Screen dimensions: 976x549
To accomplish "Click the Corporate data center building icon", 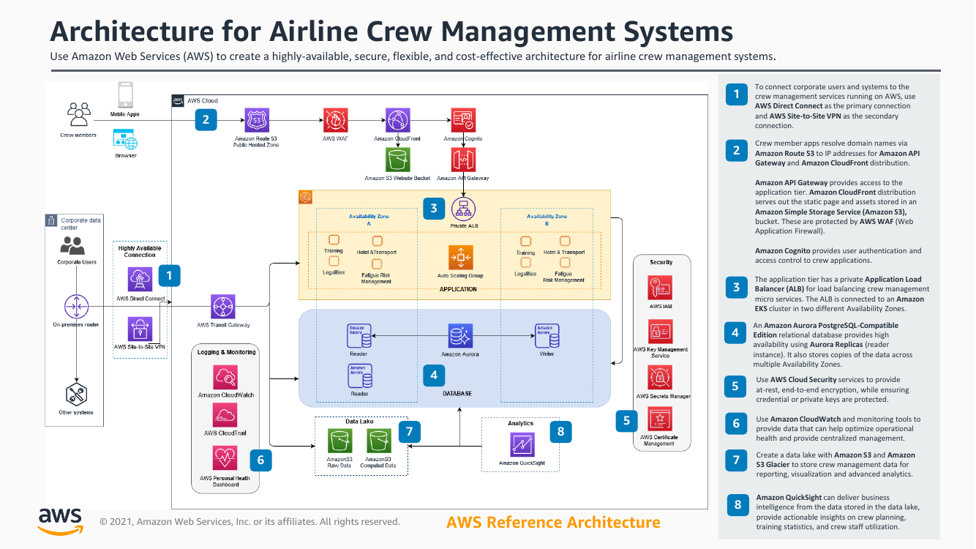I will tap(51, 220).
